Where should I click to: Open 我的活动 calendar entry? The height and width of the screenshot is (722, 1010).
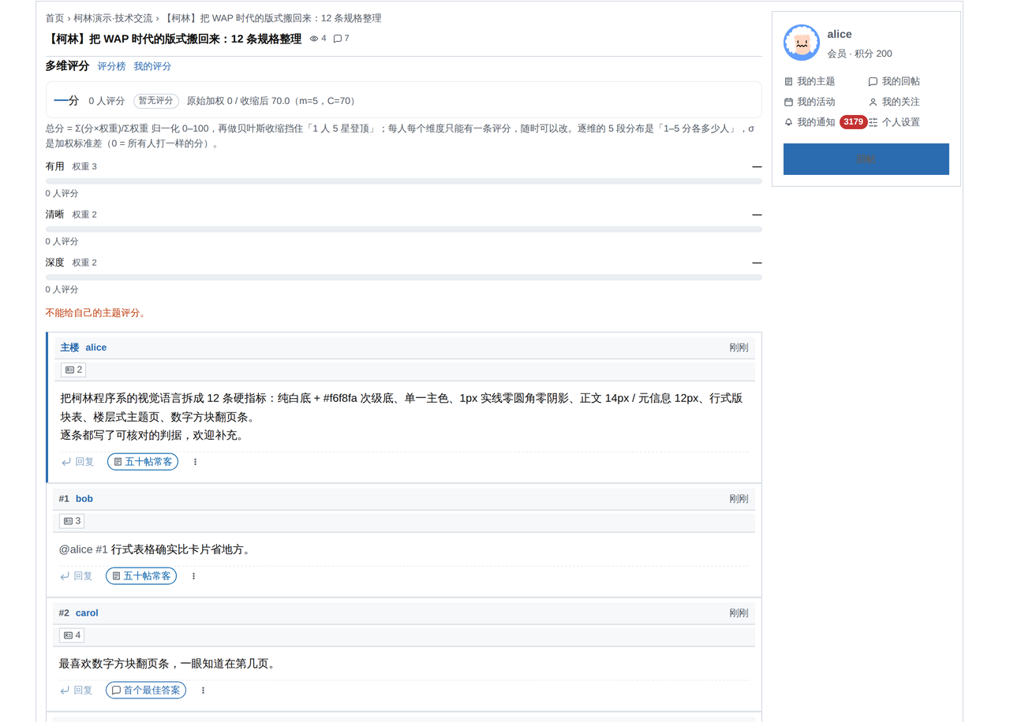coord(810,102)
